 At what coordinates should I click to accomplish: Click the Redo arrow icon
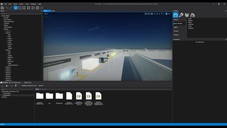pyautogui.click(x=11, y=8)
